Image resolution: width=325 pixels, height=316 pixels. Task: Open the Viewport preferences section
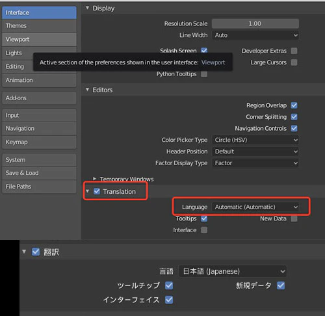39,40
